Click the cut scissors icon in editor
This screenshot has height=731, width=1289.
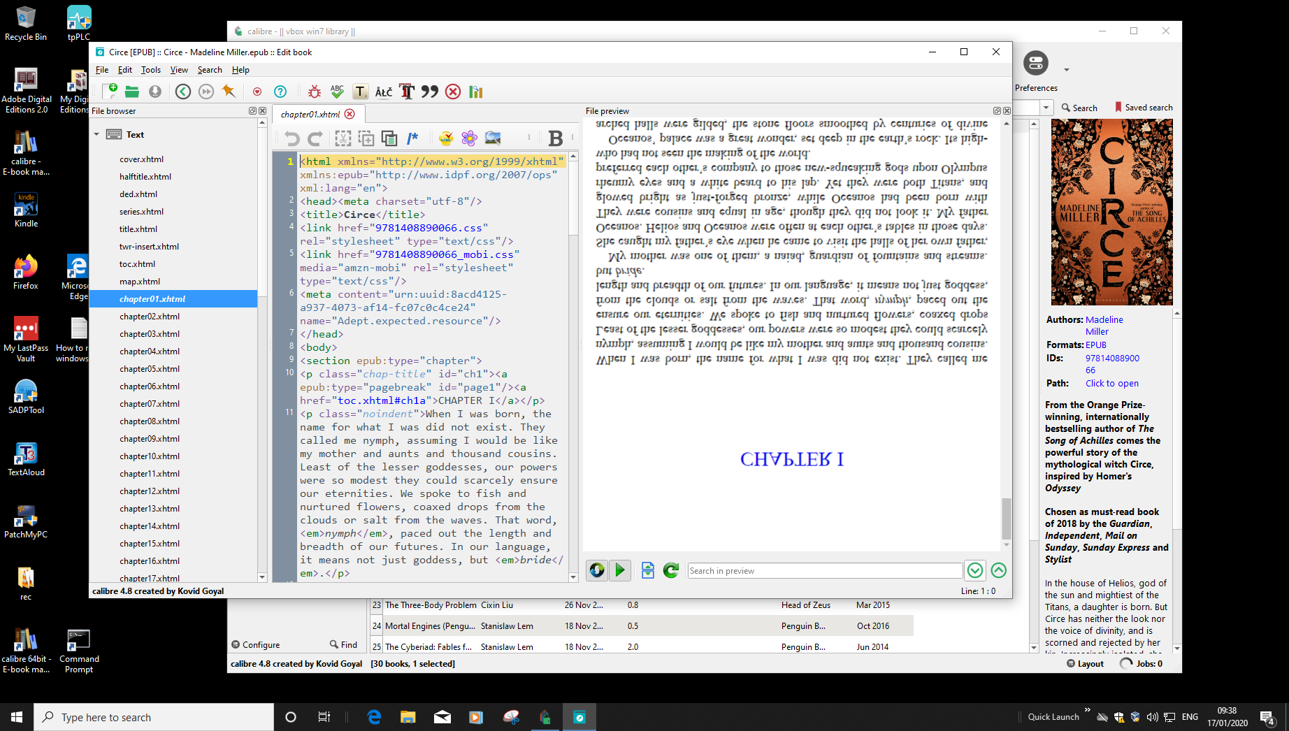pyautogui.click(x=343, y=138)
